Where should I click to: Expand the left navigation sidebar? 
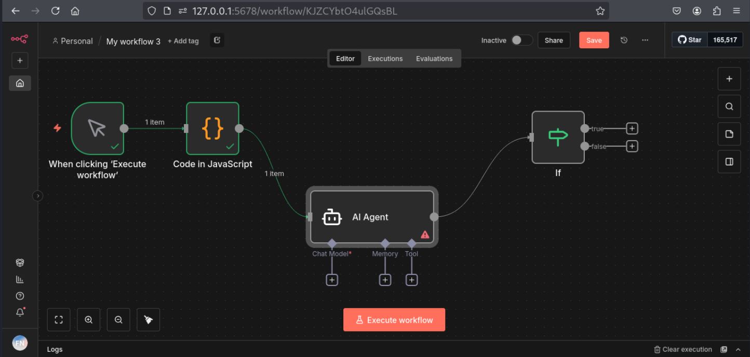[x=37, y=196]
